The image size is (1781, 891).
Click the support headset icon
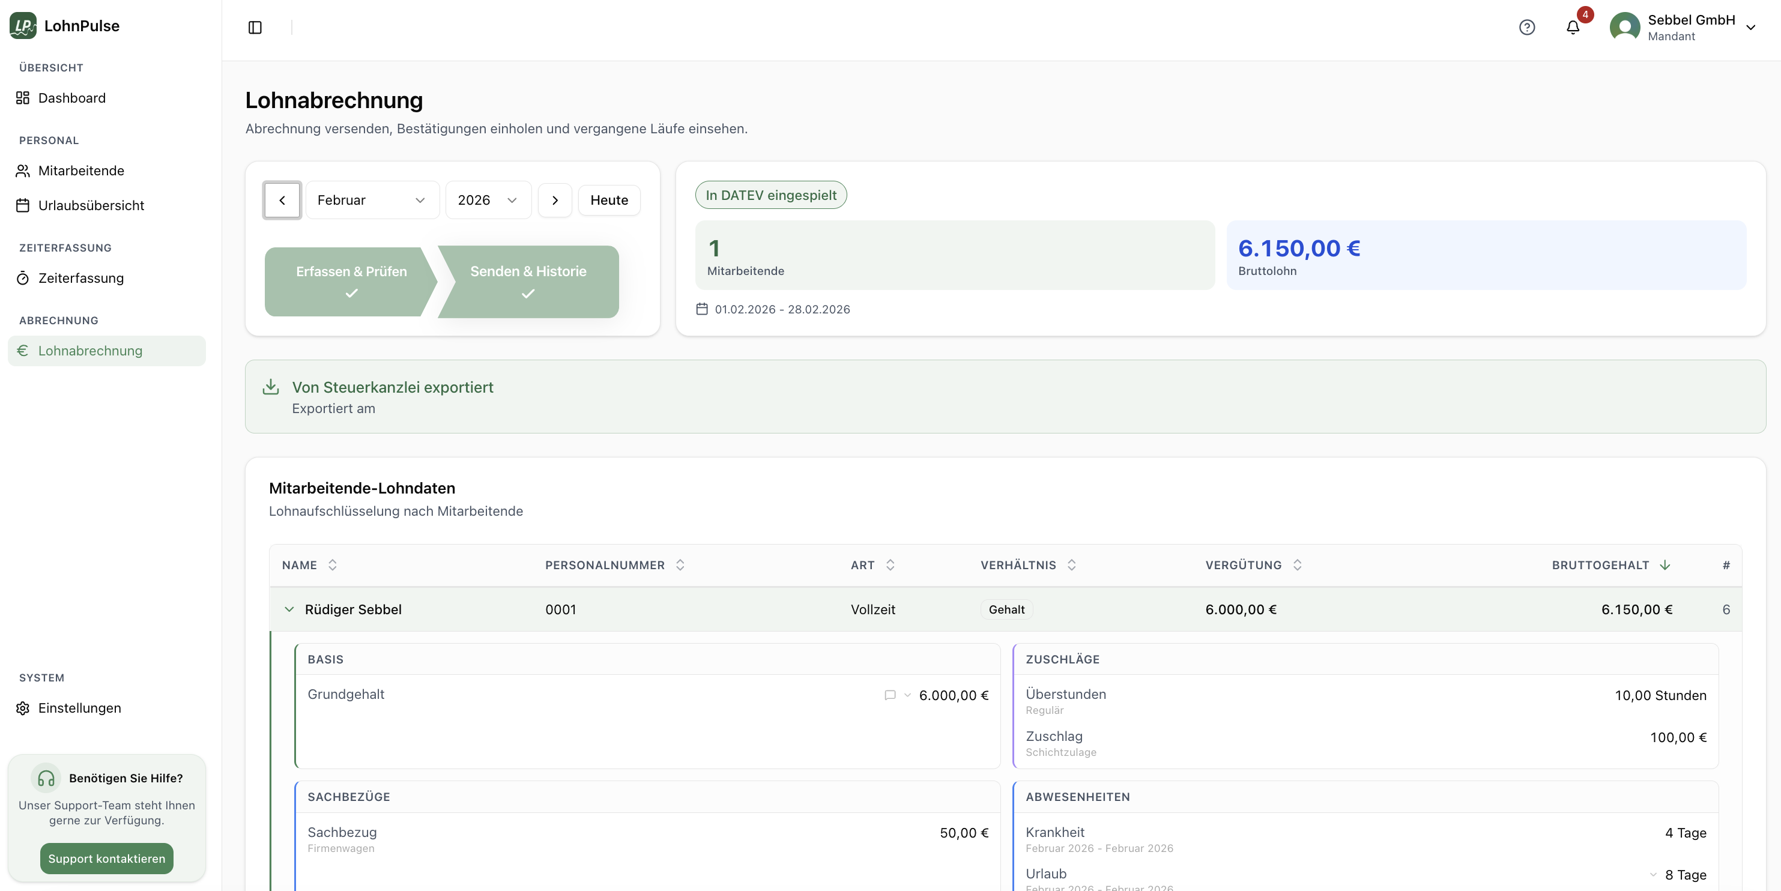(46, 778)
